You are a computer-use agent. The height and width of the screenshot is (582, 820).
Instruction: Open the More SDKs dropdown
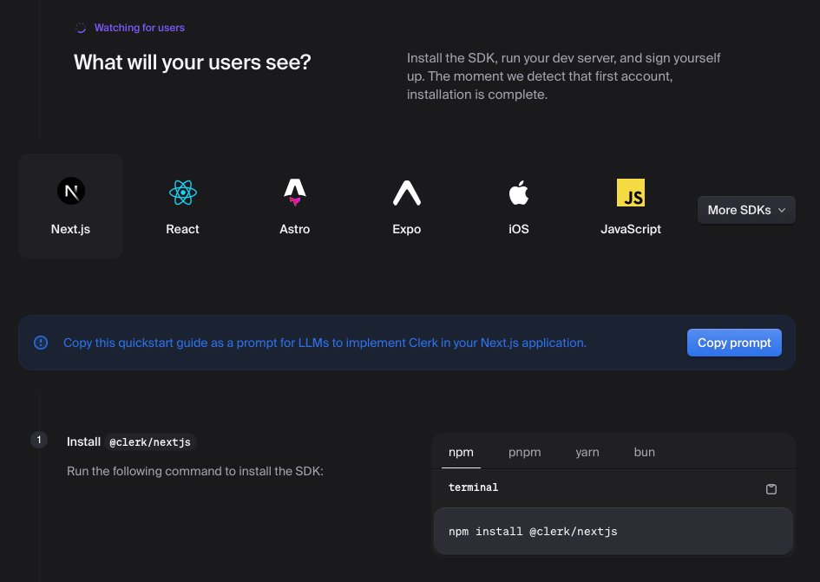point(746,210)
